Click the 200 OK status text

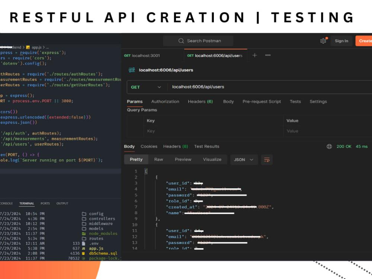pos(344,146)
